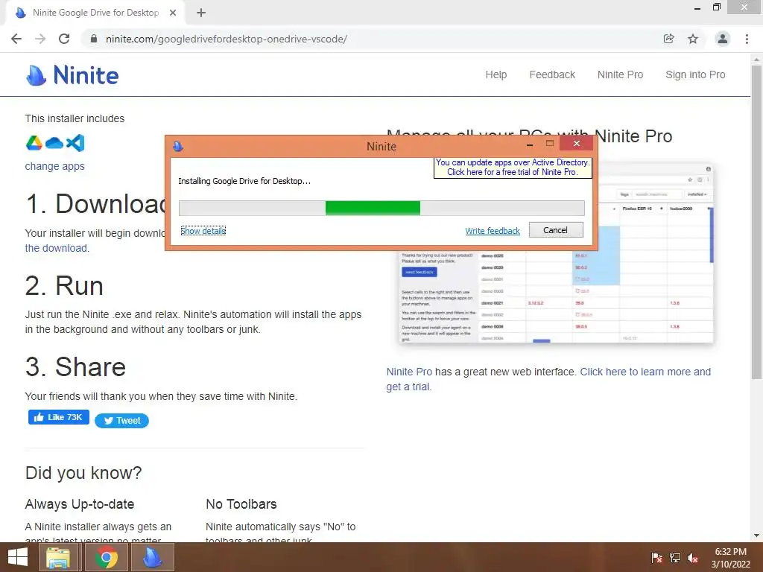Click the '3. Share' heading

75,366
